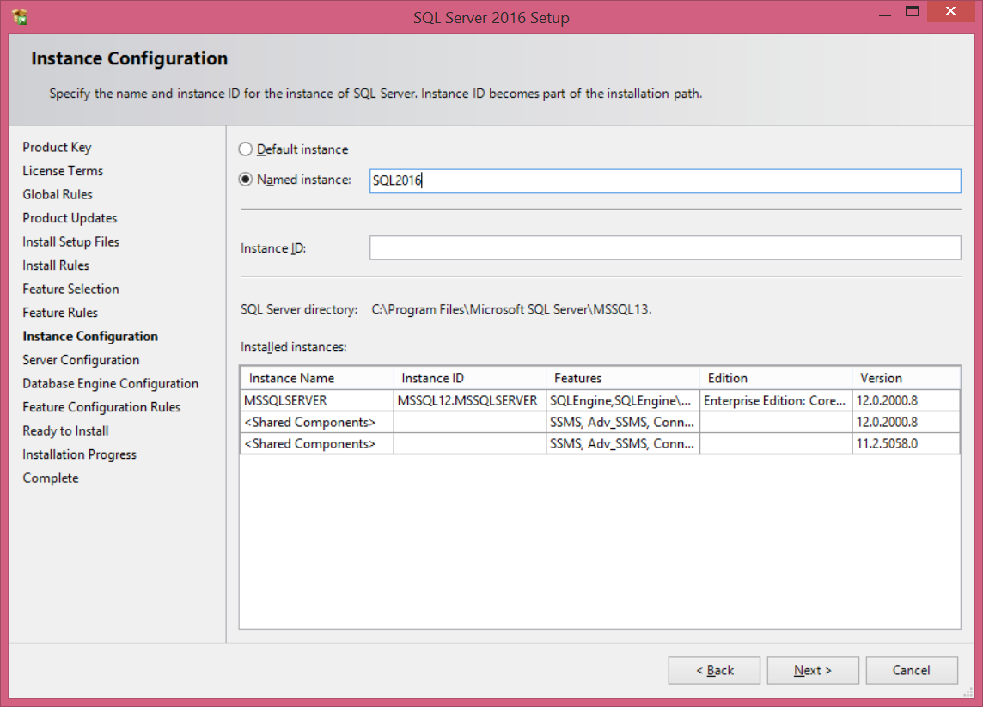Open the Feature Configuration Rules step
Viewport: 983px width, 707px height.
101,407
